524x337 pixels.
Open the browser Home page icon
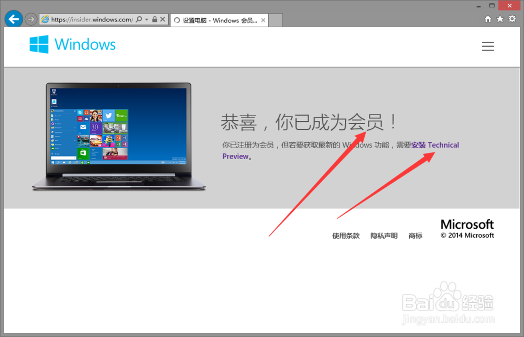point(488,19)
